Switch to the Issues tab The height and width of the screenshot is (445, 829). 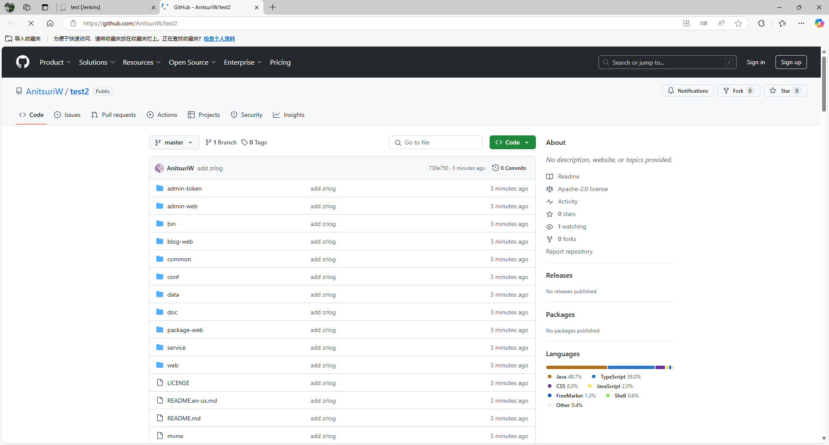pos(67,115)
